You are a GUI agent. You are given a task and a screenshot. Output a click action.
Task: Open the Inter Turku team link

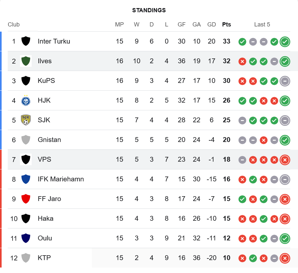[54, 41]
